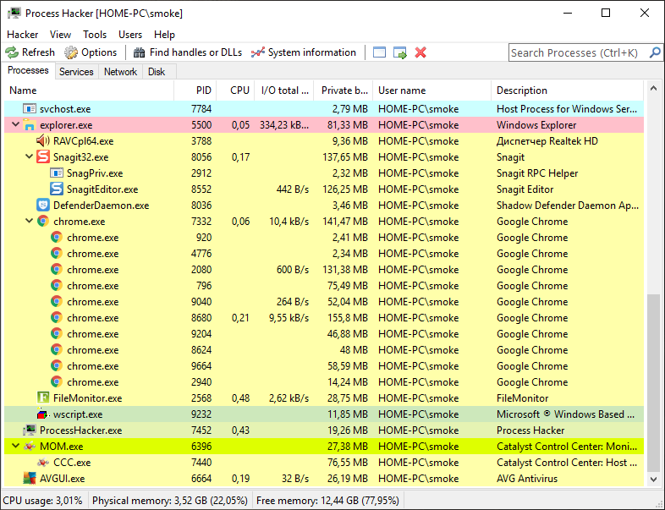665x510 pixels.
Task: Click the red X terminate icon in toolbar
Action: click(420, 52)
